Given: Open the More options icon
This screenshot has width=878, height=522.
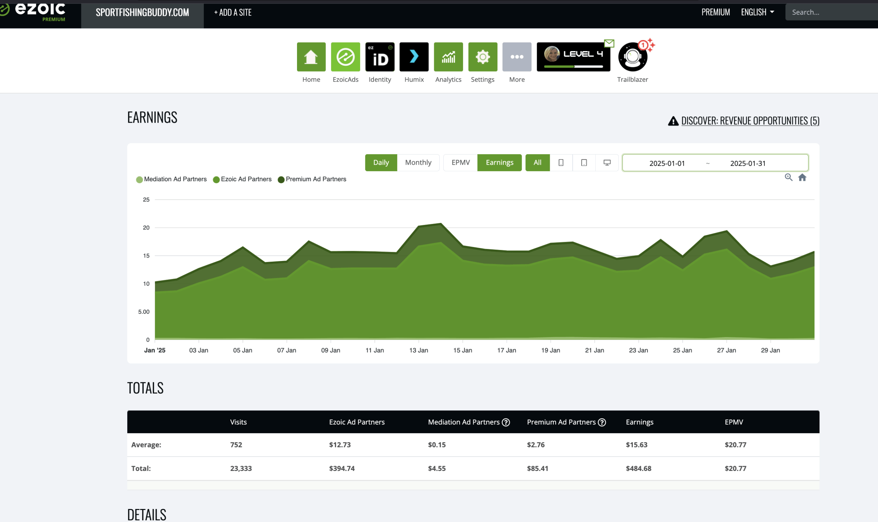Looking at the screenshot, I should pos(517,57).
